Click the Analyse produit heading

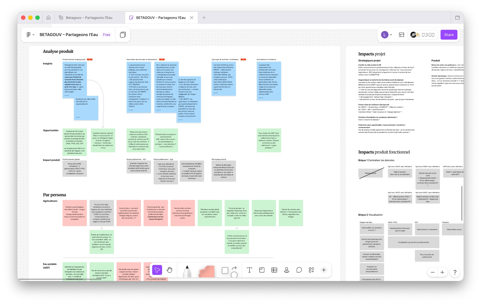pyautogui.click(x=58, y=51)
